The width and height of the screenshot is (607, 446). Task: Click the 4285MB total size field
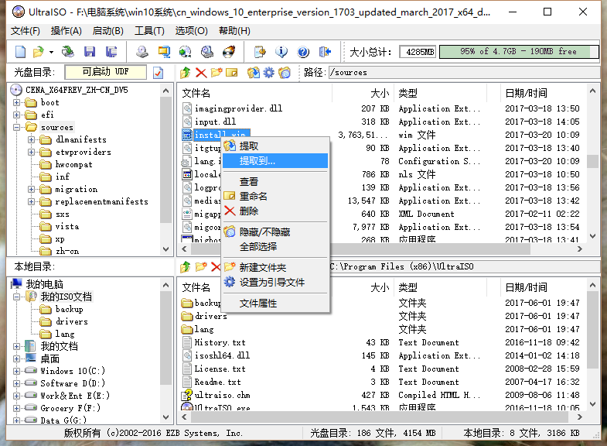coord(418,52)
